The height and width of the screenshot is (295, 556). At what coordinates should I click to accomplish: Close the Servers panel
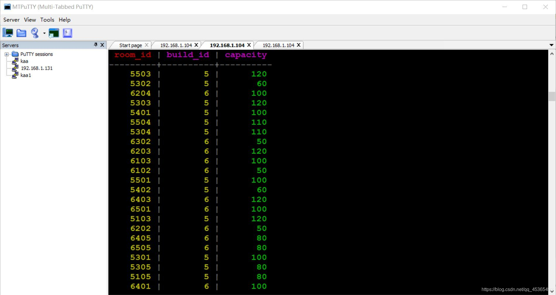point(102,45)
